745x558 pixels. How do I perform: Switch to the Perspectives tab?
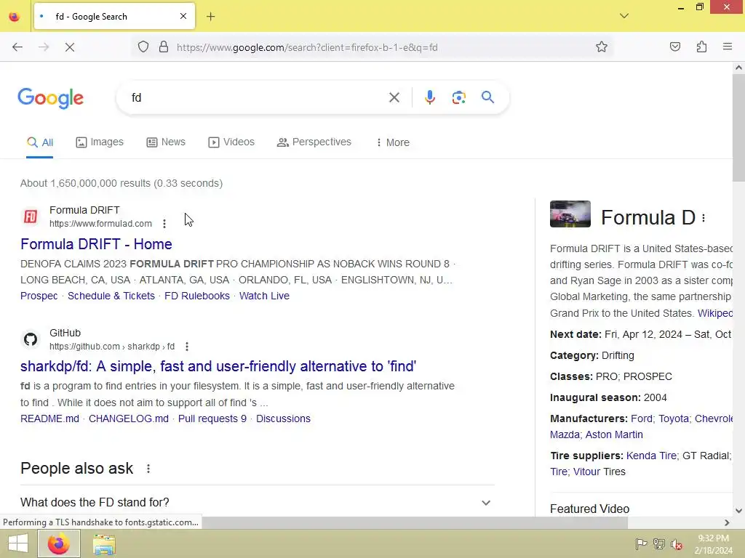(314, 142)
